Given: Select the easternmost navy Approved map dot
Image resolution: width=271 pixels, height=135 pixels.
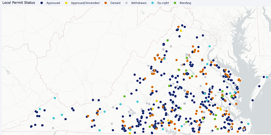Looking at the screenshot, I should point(264,77).
